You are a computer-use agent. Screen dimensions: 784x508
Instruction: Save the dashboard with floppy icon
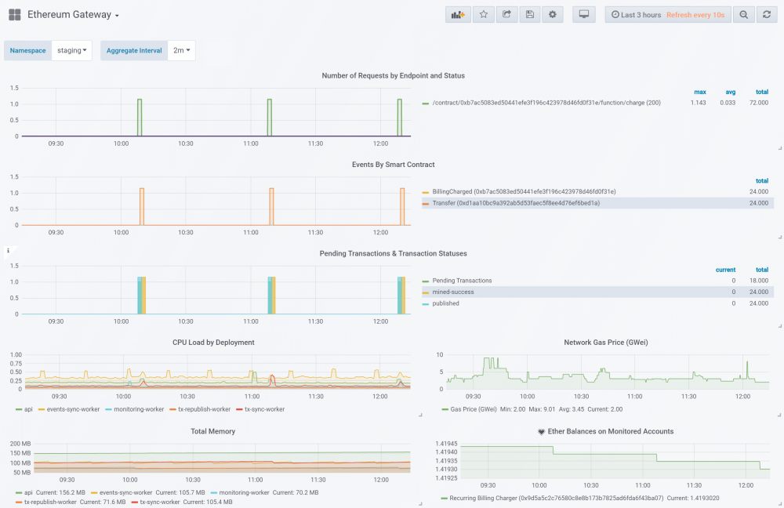(x=529, y=14)
